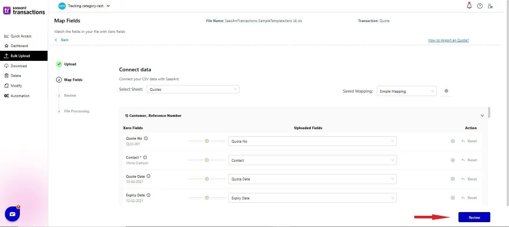Click the gear icon in Quote No row
The height and width of the screenshot is (227, 509).
click(x=453, y=141)
